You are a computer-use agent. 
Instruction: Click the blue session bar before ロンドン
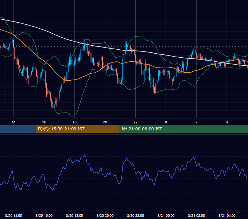18,129
